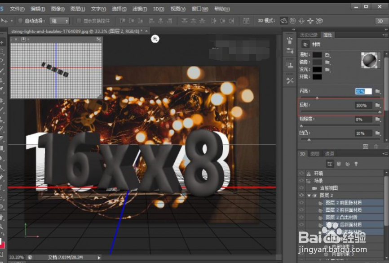
Task: Switch to 图层 panel tab
Action: tap(315, 154)
